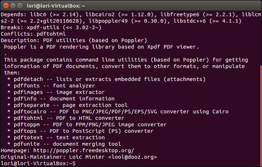Click the Conflicts: pdftohtml line
Viewport: 262px width, 167px height.
[x=33, y=34]
